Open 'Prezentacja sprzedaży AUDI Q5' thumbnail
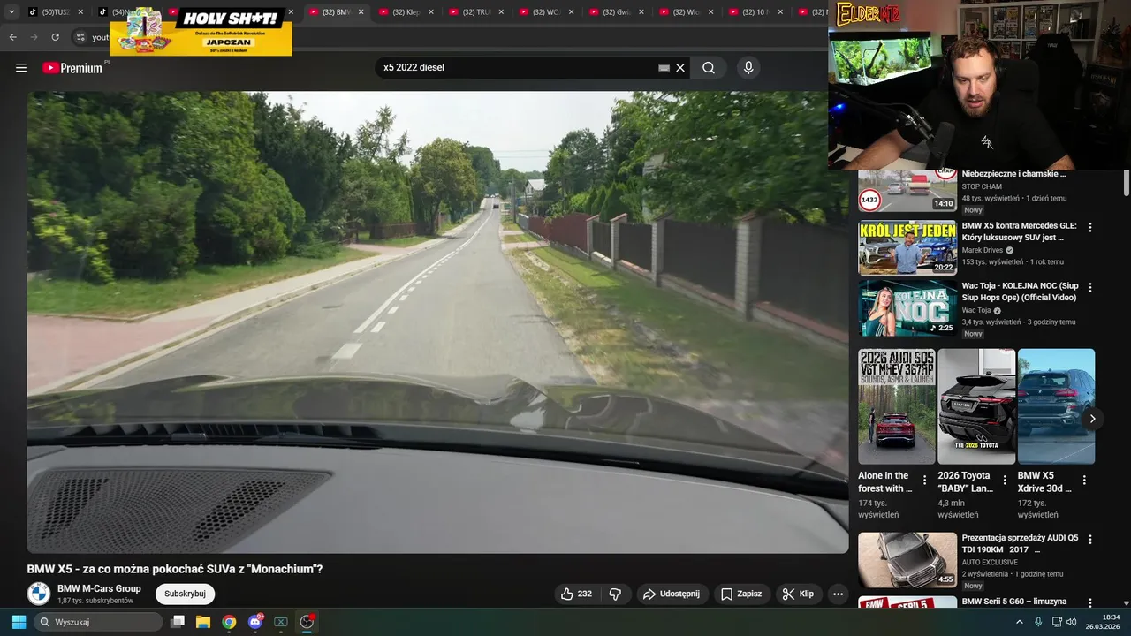The image size is (1131, 636). 907,559
